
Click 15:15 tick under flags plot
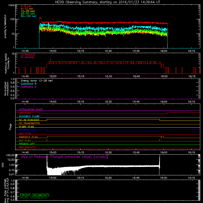coord(80,153)
